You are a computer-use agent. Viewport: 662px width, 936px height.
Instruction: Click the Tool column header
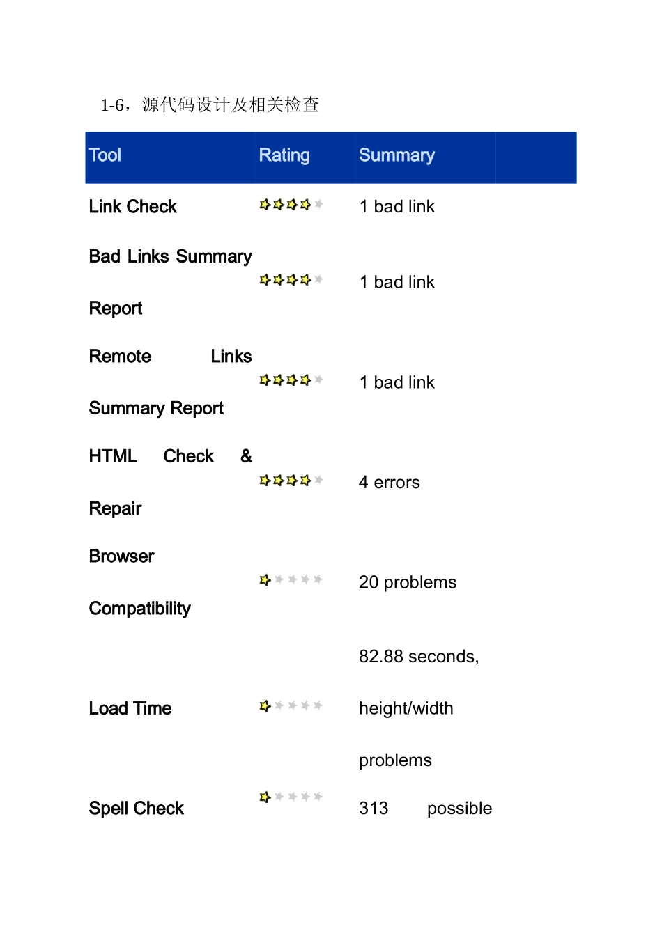coord(105,155)
